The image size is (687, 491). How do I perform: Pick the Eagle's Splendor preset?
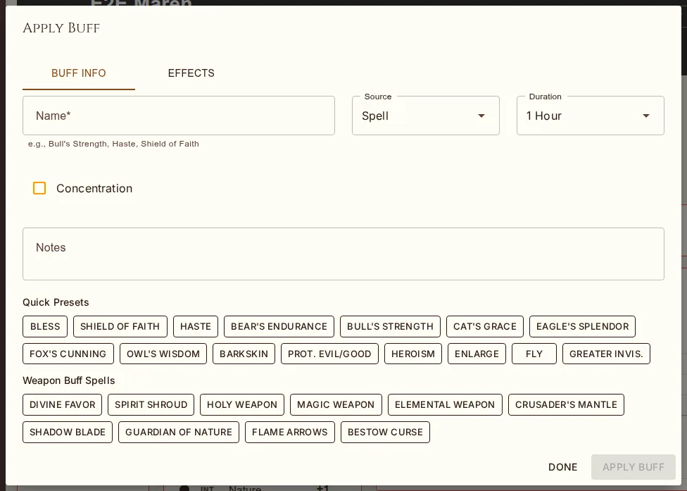tap(582, 327)
